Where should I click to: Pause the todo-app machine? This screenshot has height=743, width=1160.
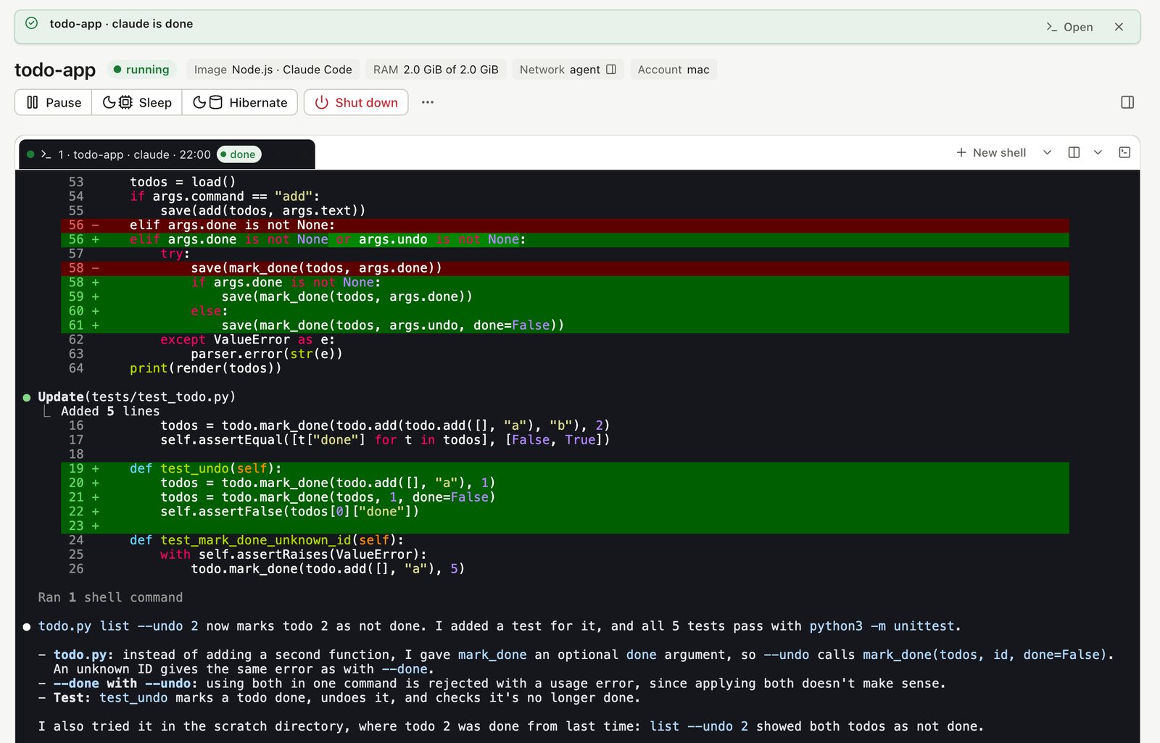54,102
